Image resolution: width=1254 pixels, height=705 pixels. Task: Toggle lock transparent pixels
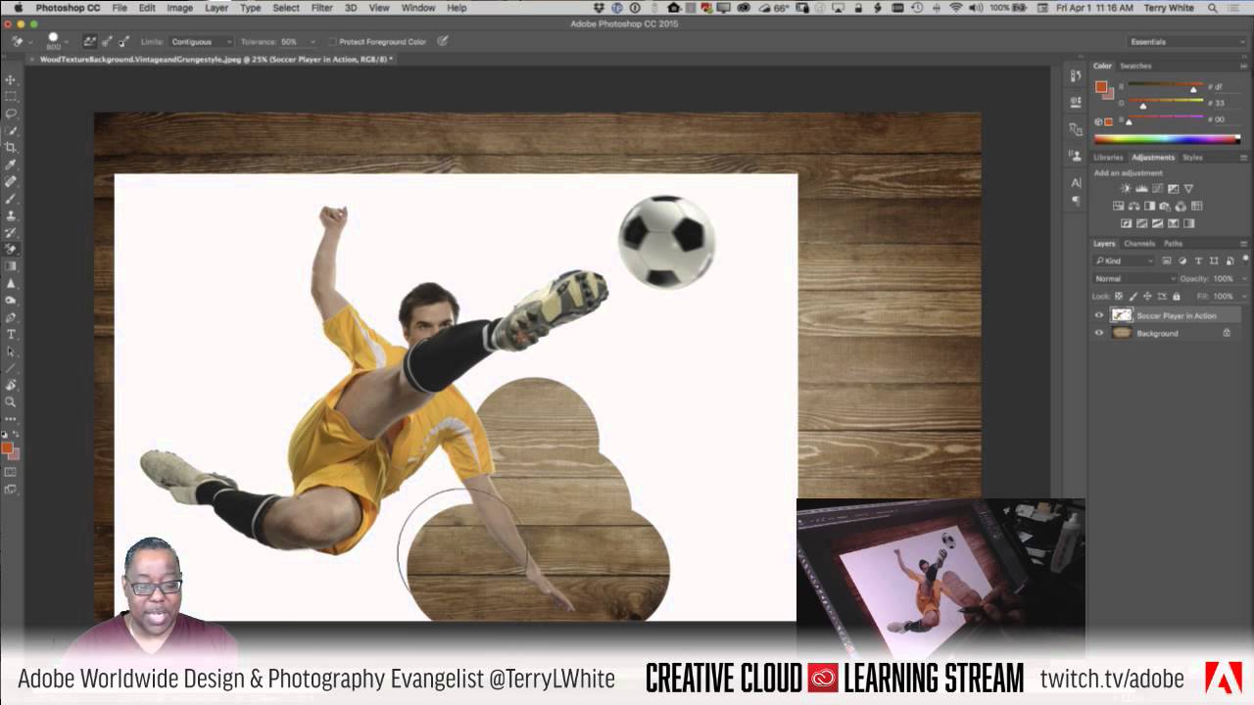[1119, 296]
